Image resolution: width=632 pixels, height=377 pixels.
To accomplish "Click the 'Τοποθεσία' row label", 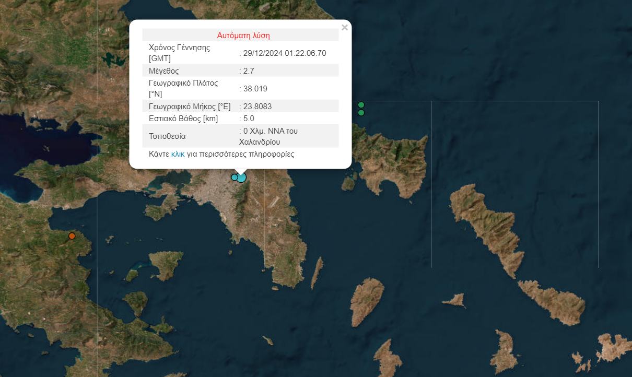I will click(167, 136).
